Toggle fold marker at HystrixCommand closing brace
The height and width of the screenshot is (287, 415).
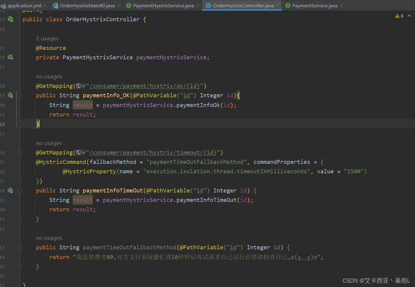pos(20,181)
